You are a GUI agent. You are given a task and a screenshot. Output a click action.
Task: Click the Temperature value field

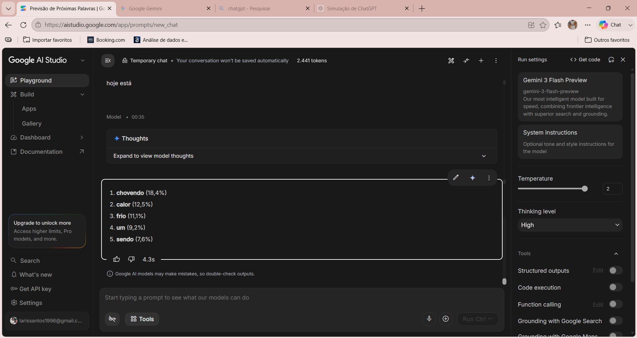[x=612, y=189]
